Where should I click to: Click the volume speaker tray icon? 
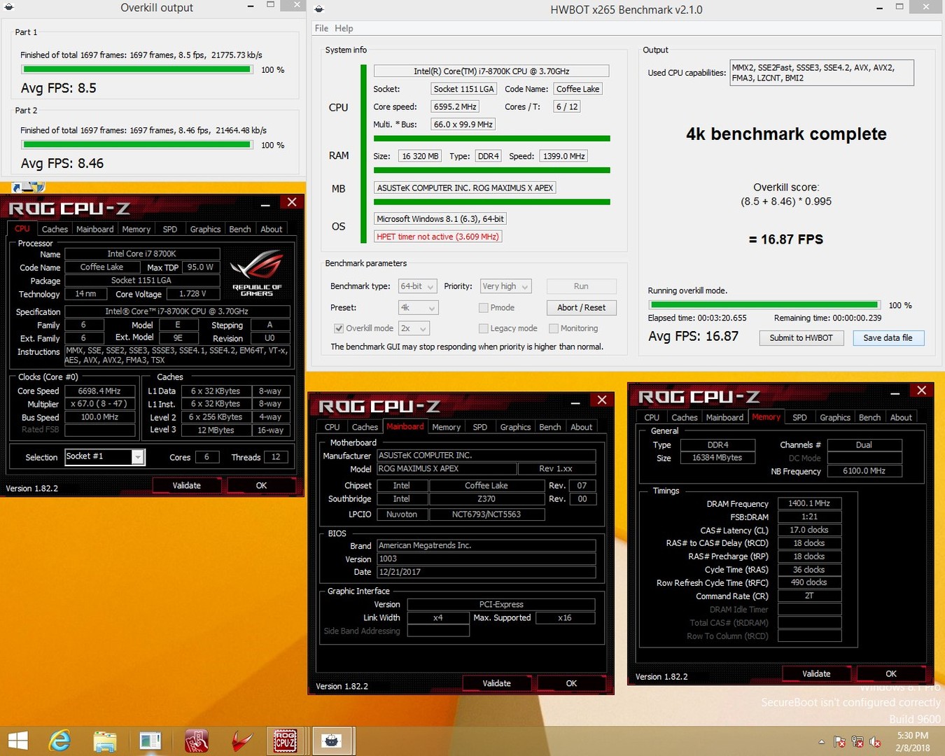pyautogui.click(x=875, y=741)
